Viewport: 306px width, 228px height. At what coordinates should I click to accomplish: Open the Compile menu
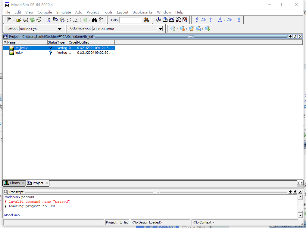pos(45,12)
